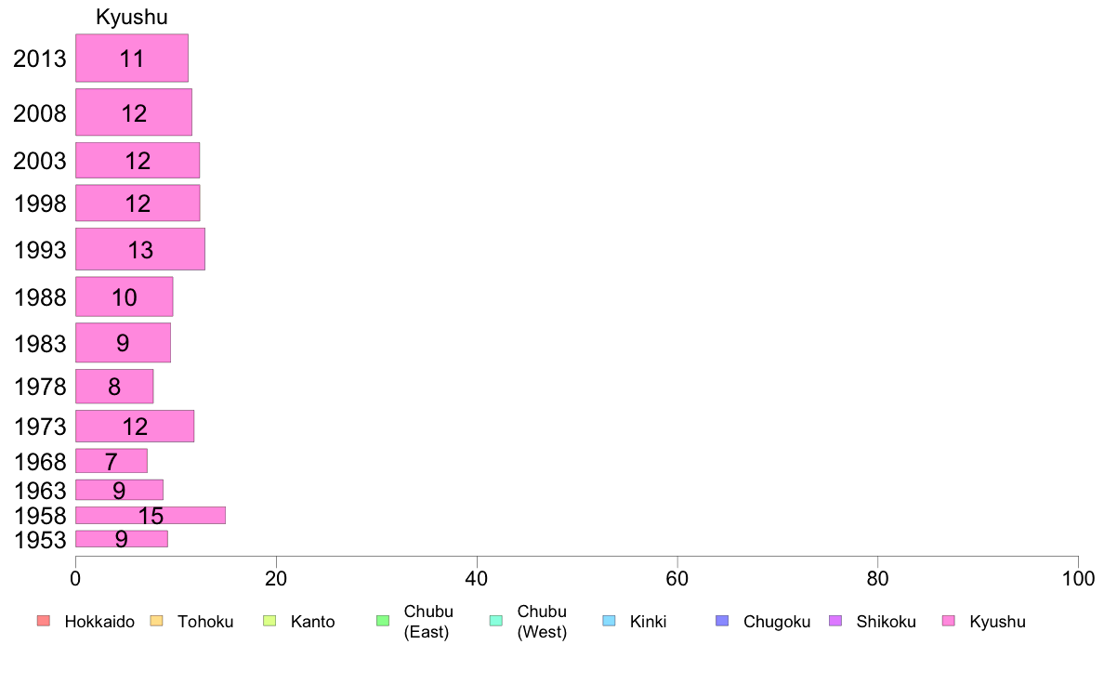Viewport: 1104px width, 684px height.
Task: Select the Kyushu pink legend swatch
Action: point(949,621)
